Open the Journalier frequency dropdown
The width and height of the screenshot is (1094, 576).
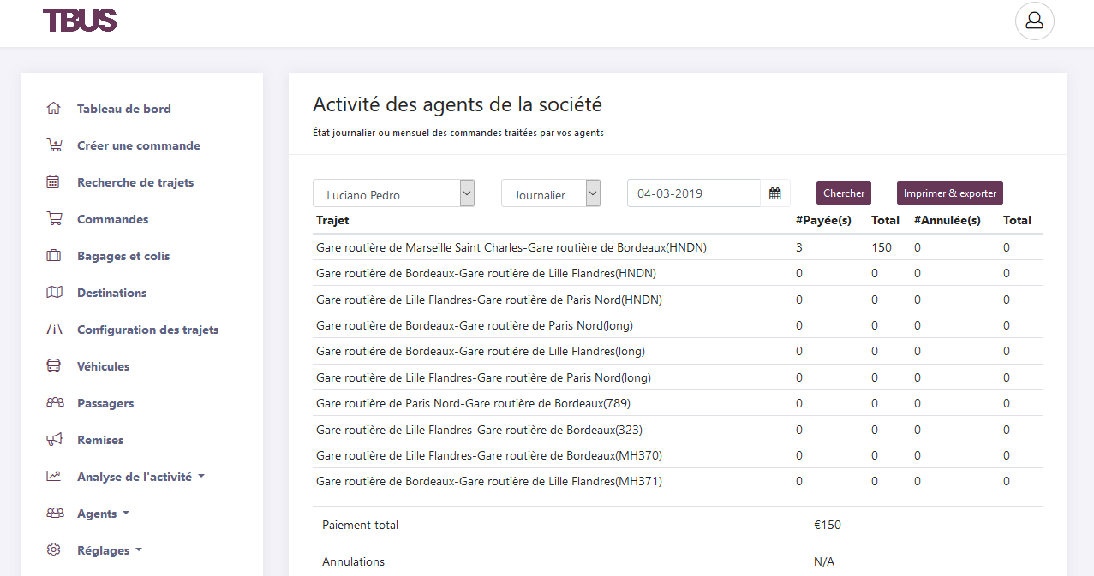(551, 193)
